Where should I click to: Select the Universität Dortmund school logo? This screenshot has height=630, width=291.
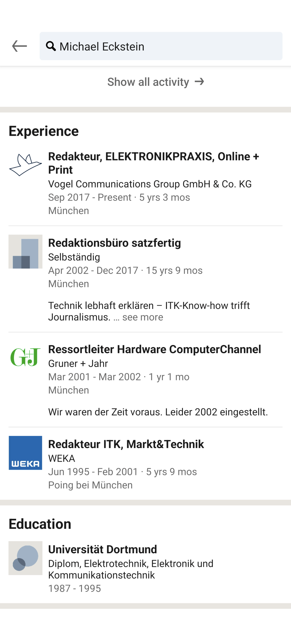25,558
